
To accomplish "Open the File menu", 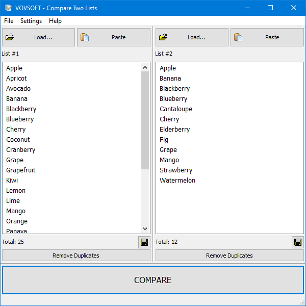I will [x=9, y=21].
